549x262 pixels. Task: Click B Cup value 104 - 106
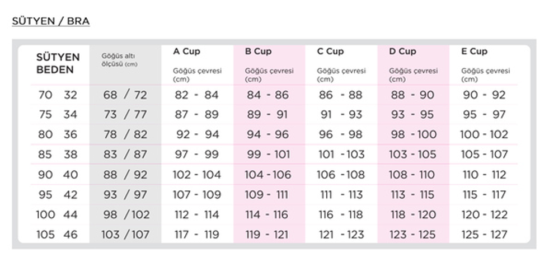click(x=268, y=175)
